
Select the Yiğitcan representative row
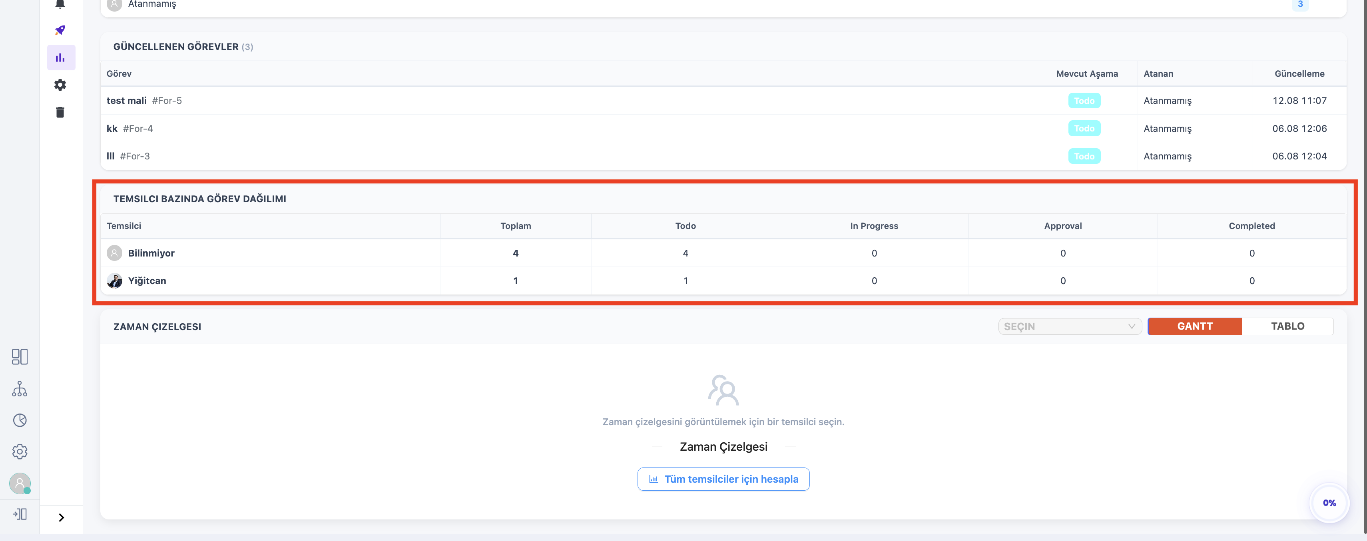pyautogui.click(x=723, y=280)
